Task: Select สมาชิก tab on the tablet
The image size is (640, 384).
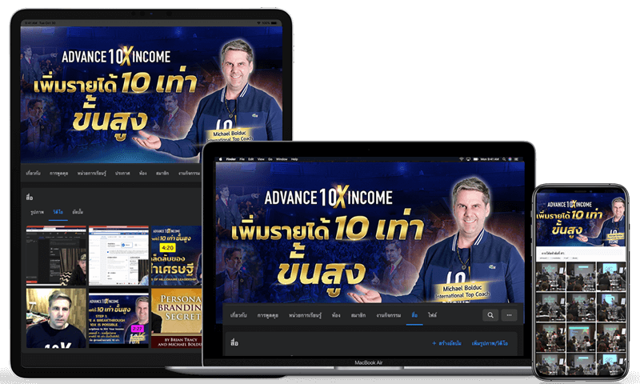Action: coord(162,173)
